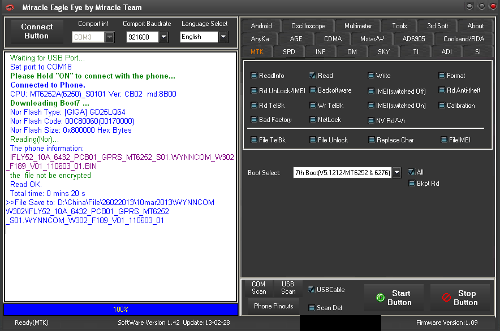Image resolution: width=500 pixels, height=331 pixels.
Task: Open the Comport inf dropdown arrow
Action: 110,37
